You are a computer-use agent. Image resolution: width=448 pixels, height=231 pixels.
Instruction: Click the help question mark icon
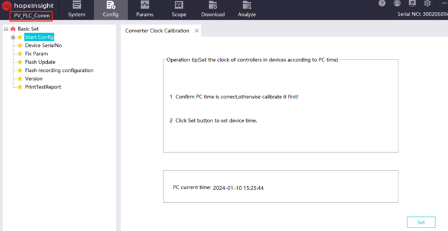click(x=382, y=4)
